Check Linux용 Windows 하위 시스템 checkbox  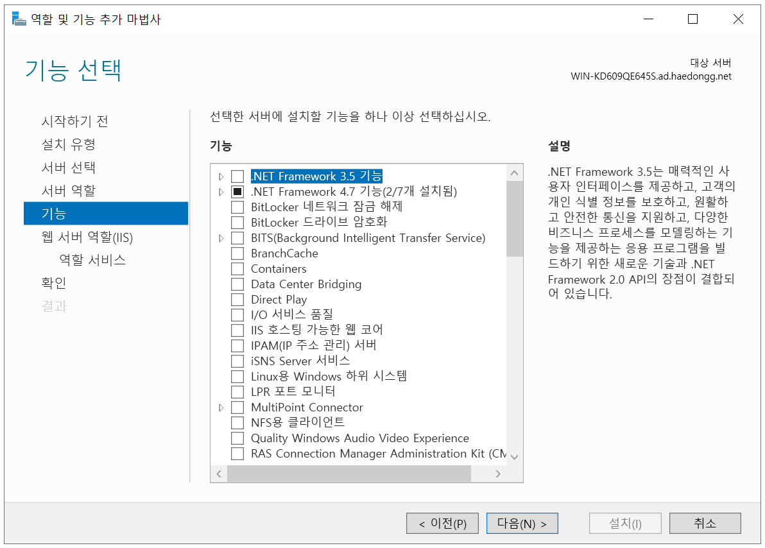237,377
